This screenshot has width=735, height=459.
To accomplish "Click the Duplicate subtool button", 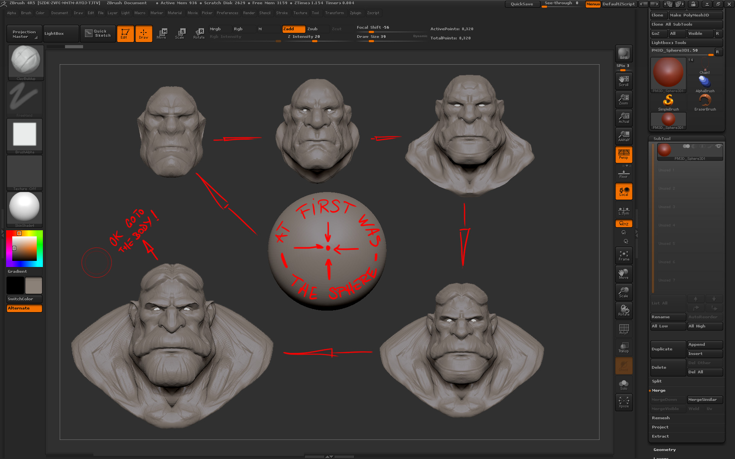I will pos(668,349).
